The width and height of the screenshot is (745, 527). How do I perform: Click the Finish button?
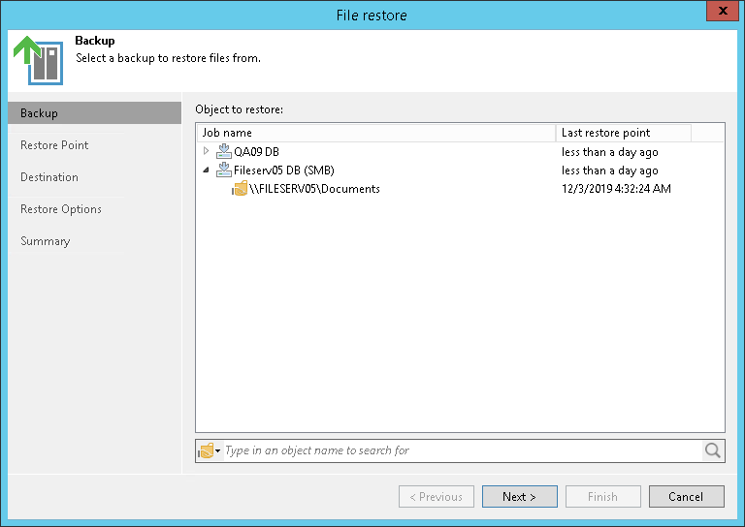603,497
